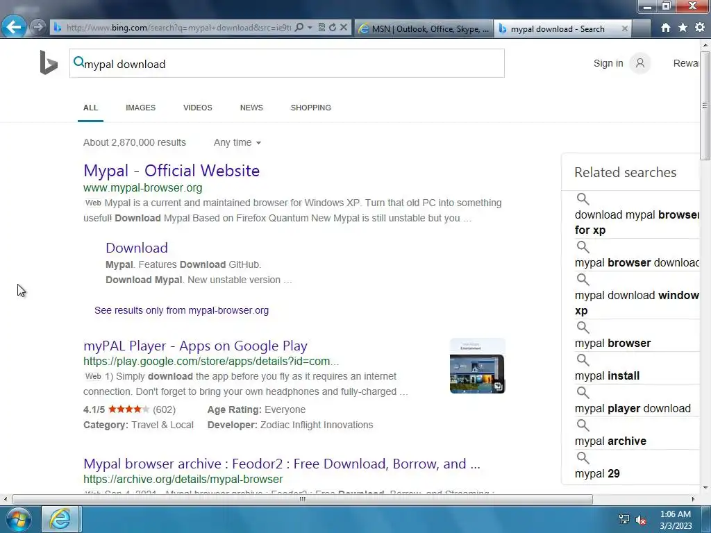The height and width of the screenshot is (533, 711).
Task: Switch to the MSN Outlook tab
Action: pyautogui.click(x=424, y=28)
